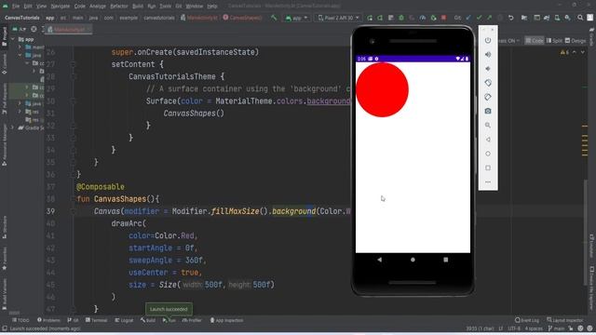Expand the manifests folder in project tree

pyautogui.click(x=20, y=47)
